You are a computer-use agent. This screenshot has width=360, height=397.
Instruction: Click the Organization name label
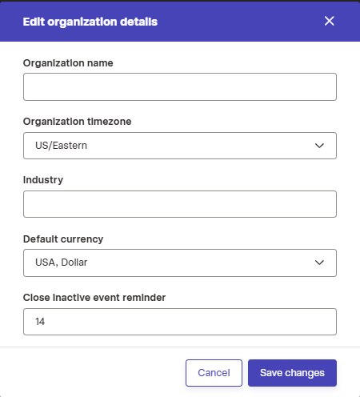click(x=68, y=63)
